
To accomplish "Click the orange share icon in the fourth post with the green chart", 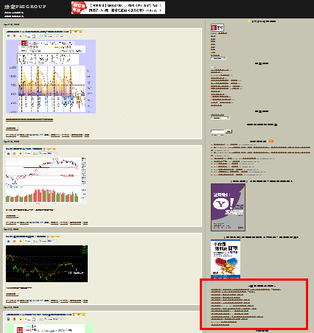I will pyautogui.click(x=14, y=319).
